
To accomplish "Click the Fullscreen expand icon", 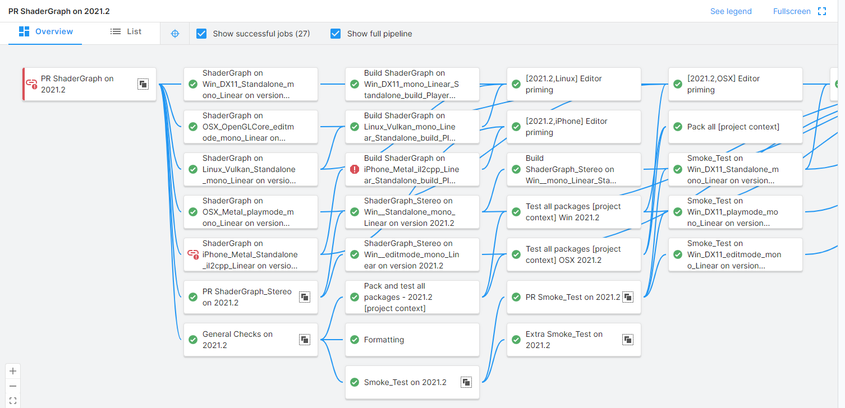I will tap(822, 11).
